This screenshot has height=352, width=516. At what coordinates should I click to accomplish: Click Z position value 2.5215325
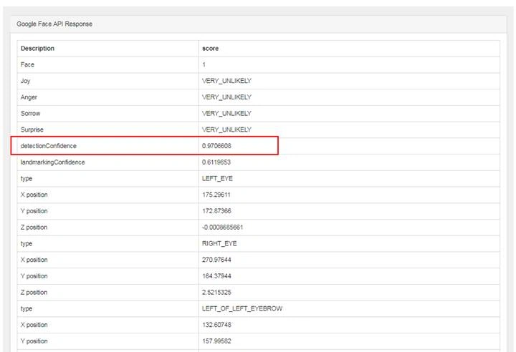pyautogui.click(x=216, y=292)
